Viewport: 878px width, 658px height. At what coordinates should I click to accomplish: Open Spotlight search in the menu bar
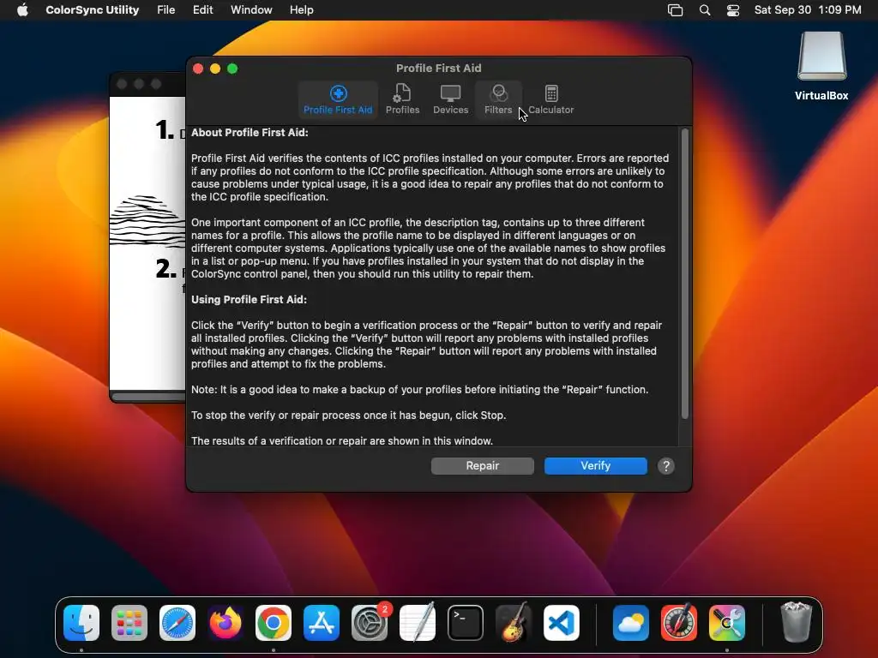[x=705, y=10]
